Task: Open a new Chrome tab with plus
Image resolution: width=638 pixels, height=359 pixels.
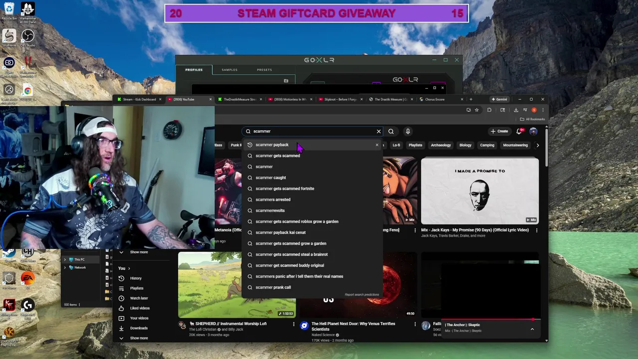Action: click(x=471, y=99)
